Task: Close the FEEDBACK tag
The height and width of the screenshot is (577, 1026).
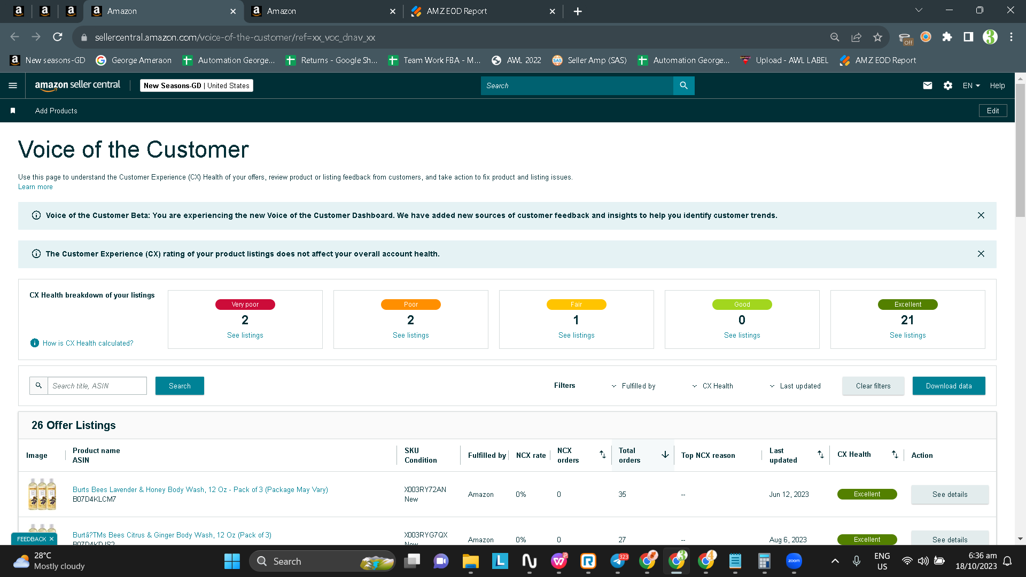Action: [x=51, y=539]
